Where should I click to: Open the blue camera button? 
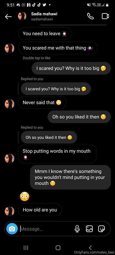(x=12, y=229)
